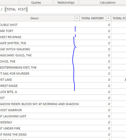Select the Calculations ribbon group label
Viewport: 126px width, 140px height.
pos(108,3)
